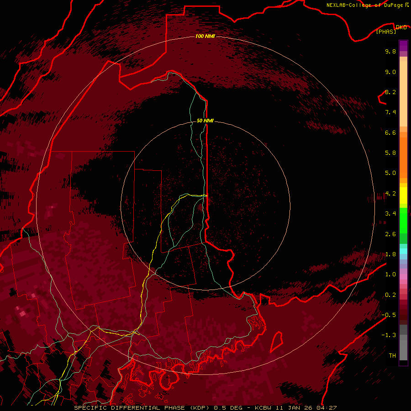The height and width of the screenshot is (411, 411).
Task: Click the 100 NMI range ring label
Action: 205,36
